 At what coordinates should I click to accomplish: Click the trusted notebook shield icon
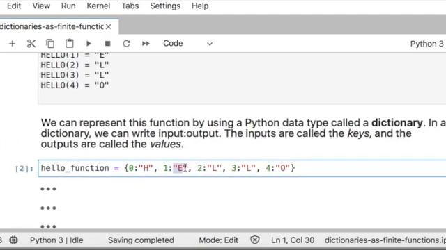[x=255, y=240]
